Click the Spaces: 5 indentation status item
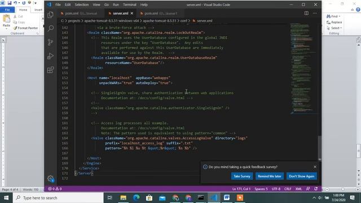 (261, 189)
